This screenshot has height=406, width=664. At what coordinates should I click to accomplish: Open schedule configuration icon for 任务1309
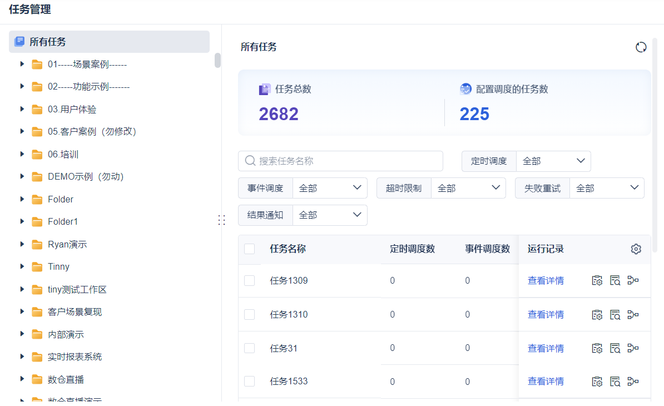point(597,281)
